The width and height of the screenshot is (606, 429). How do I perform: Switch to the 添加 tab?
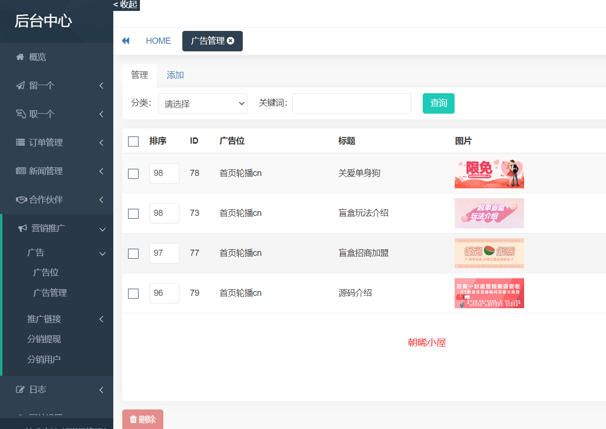175,75
